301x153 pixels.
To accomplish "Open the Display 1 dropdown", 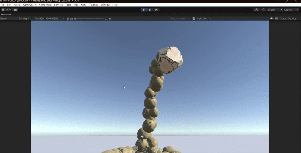I will [x=25, y=18].
